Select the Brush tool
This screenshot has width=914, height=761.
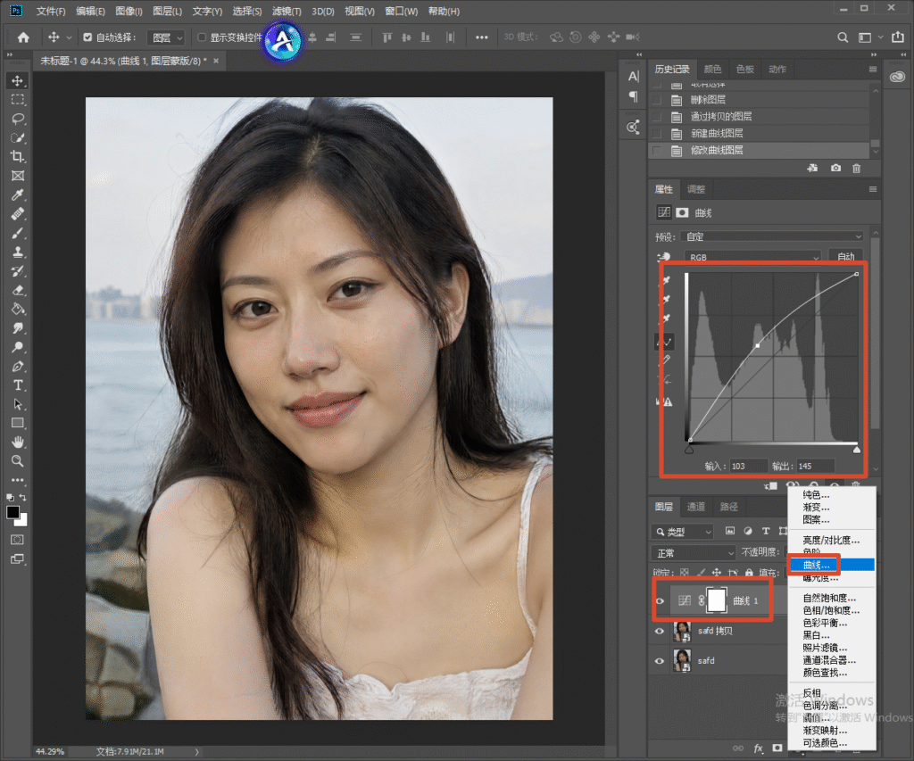pyautogui.click(x=18, y=233)
